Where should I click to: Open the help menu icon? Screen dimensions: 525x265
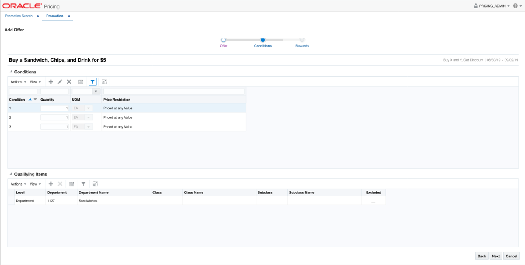515,6
